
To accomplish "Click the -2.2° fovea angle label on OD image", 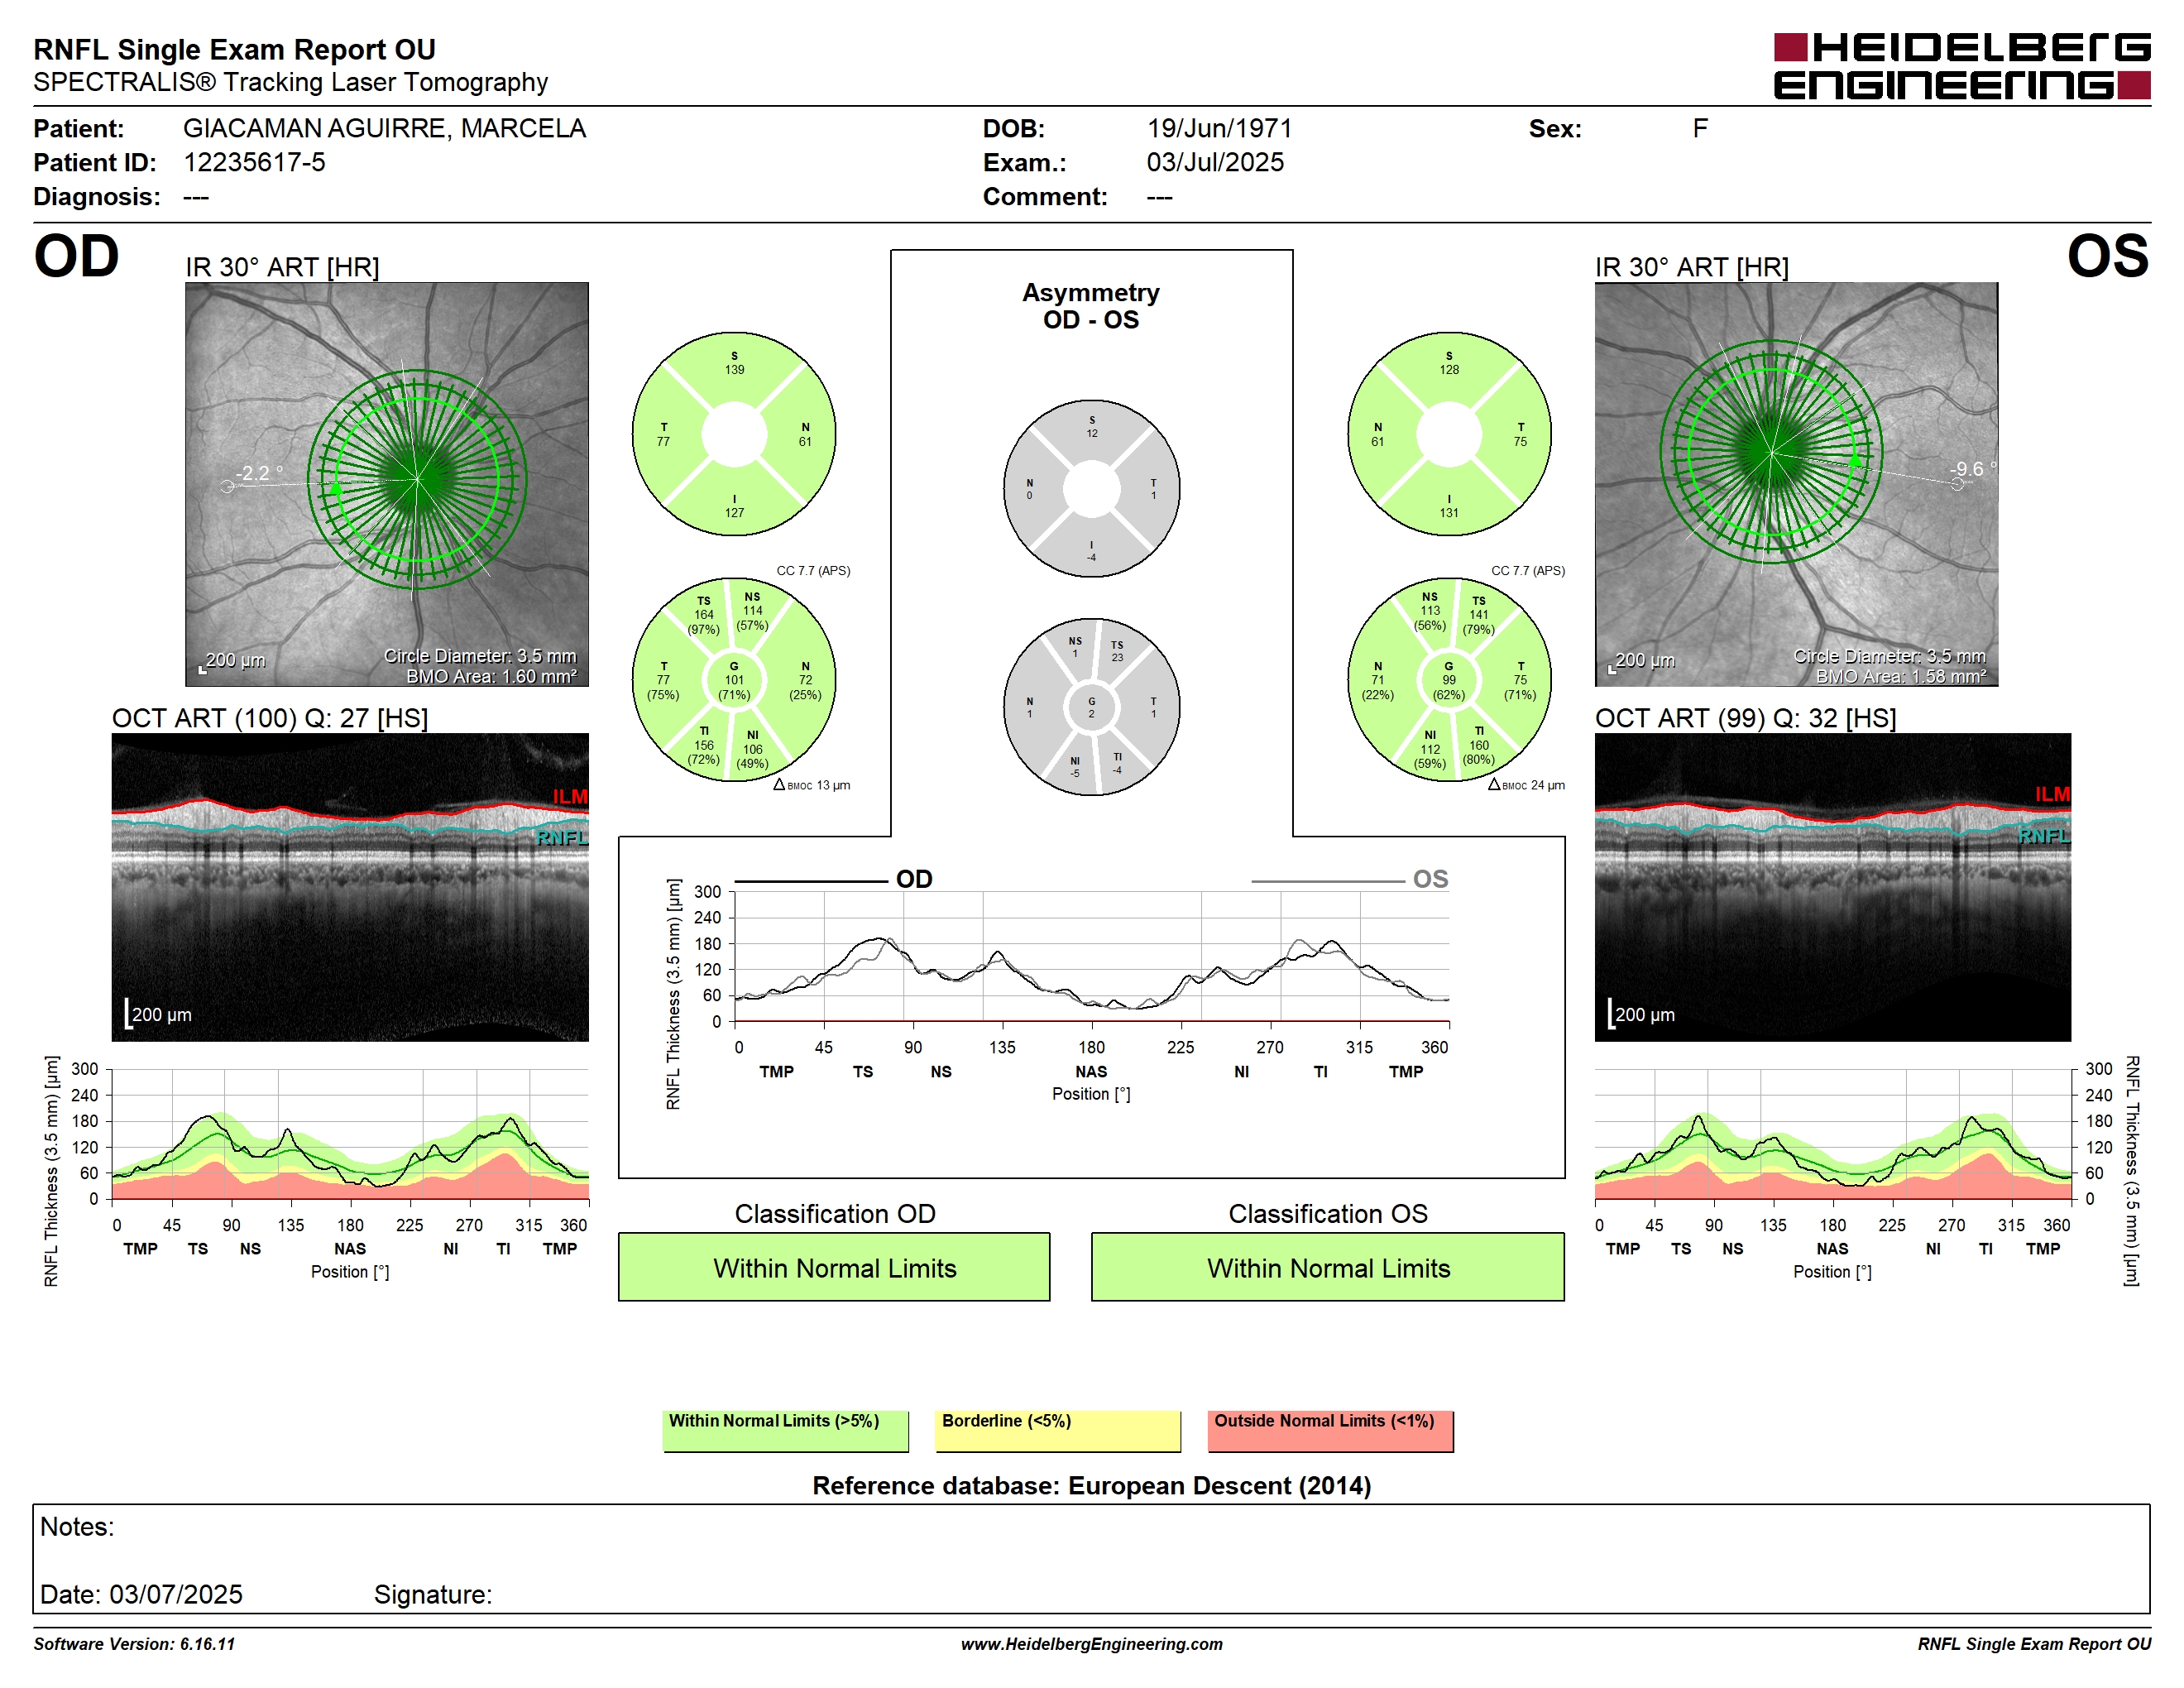I will point(259,473).
